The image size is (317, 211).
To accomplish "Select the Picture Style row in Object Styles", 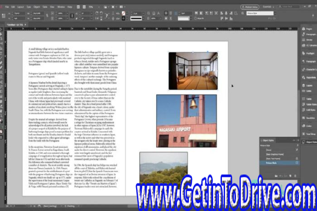I will click(279, 163).
